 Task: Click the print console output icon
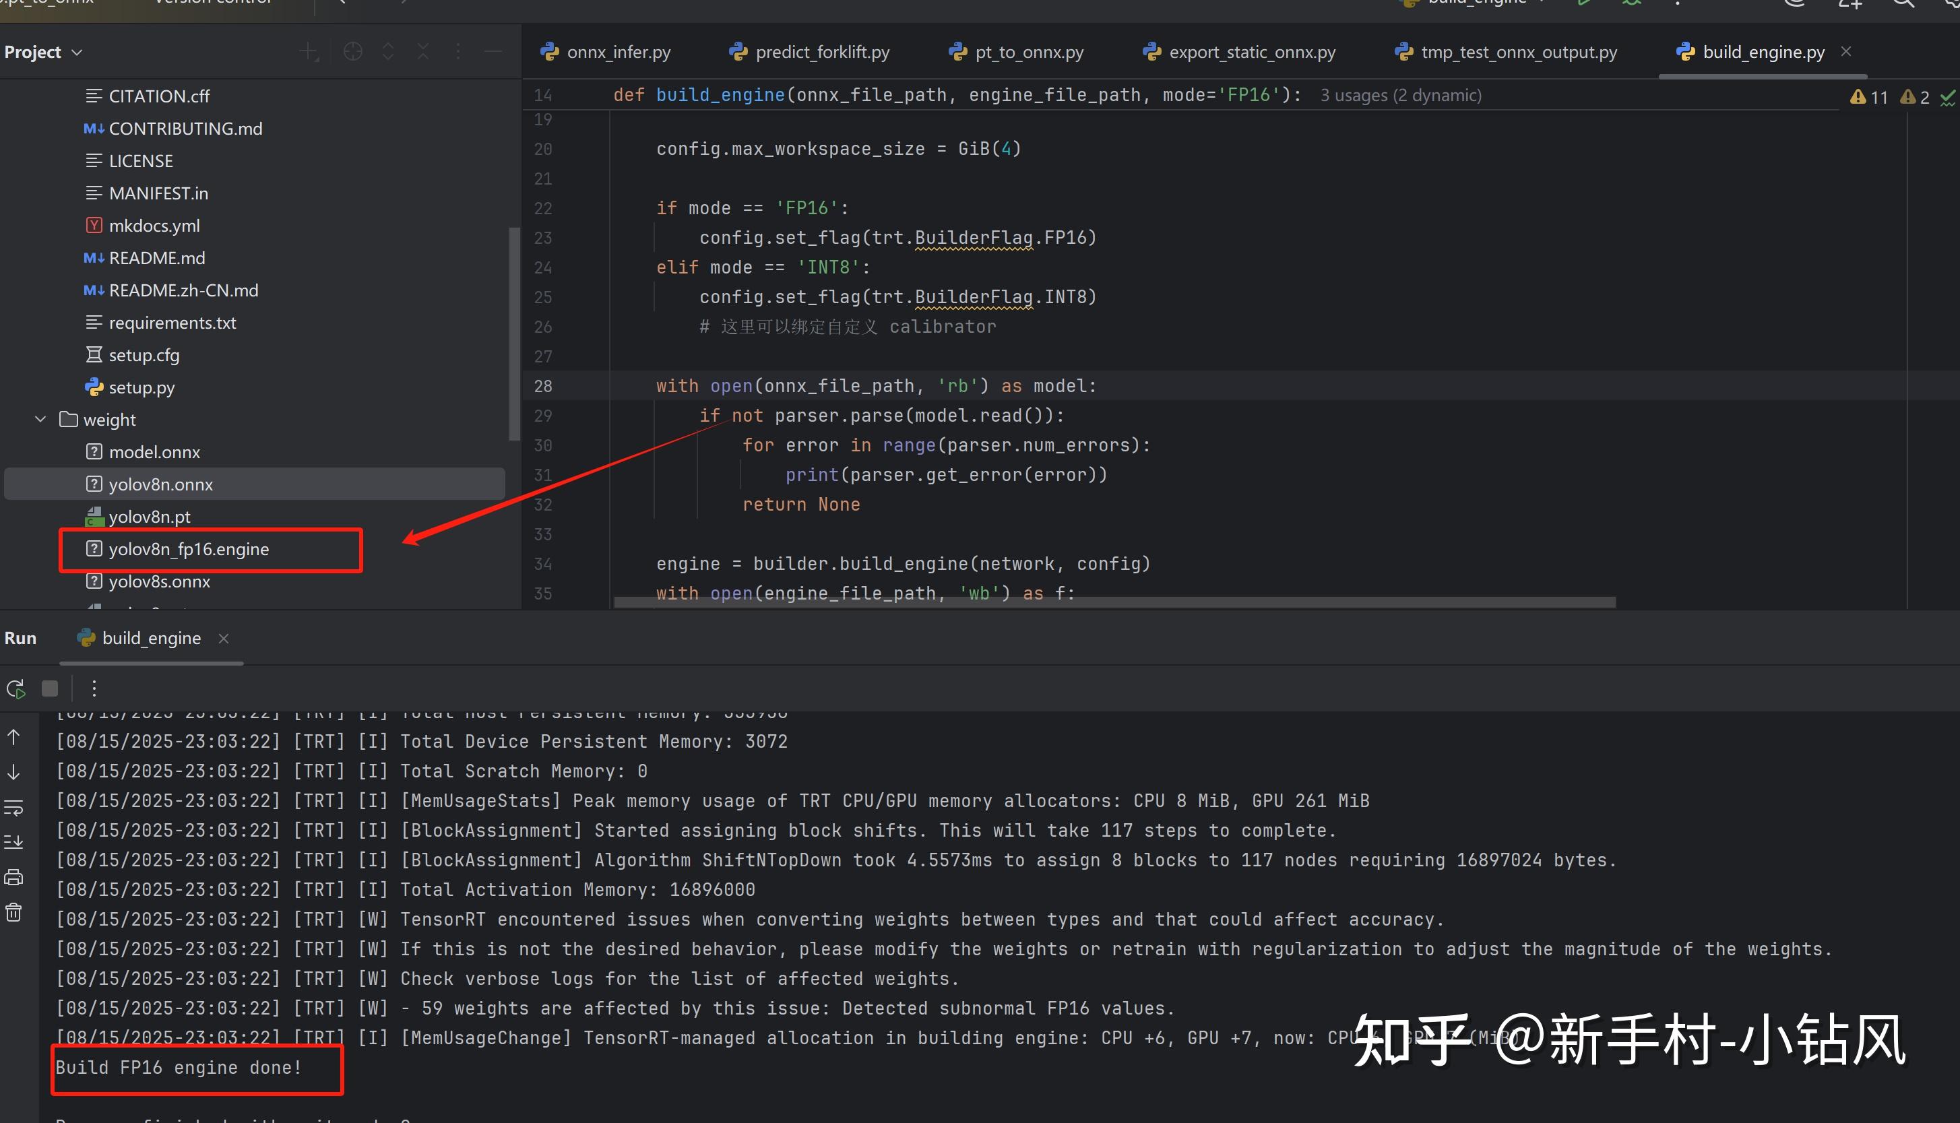[x=14, y=877]
